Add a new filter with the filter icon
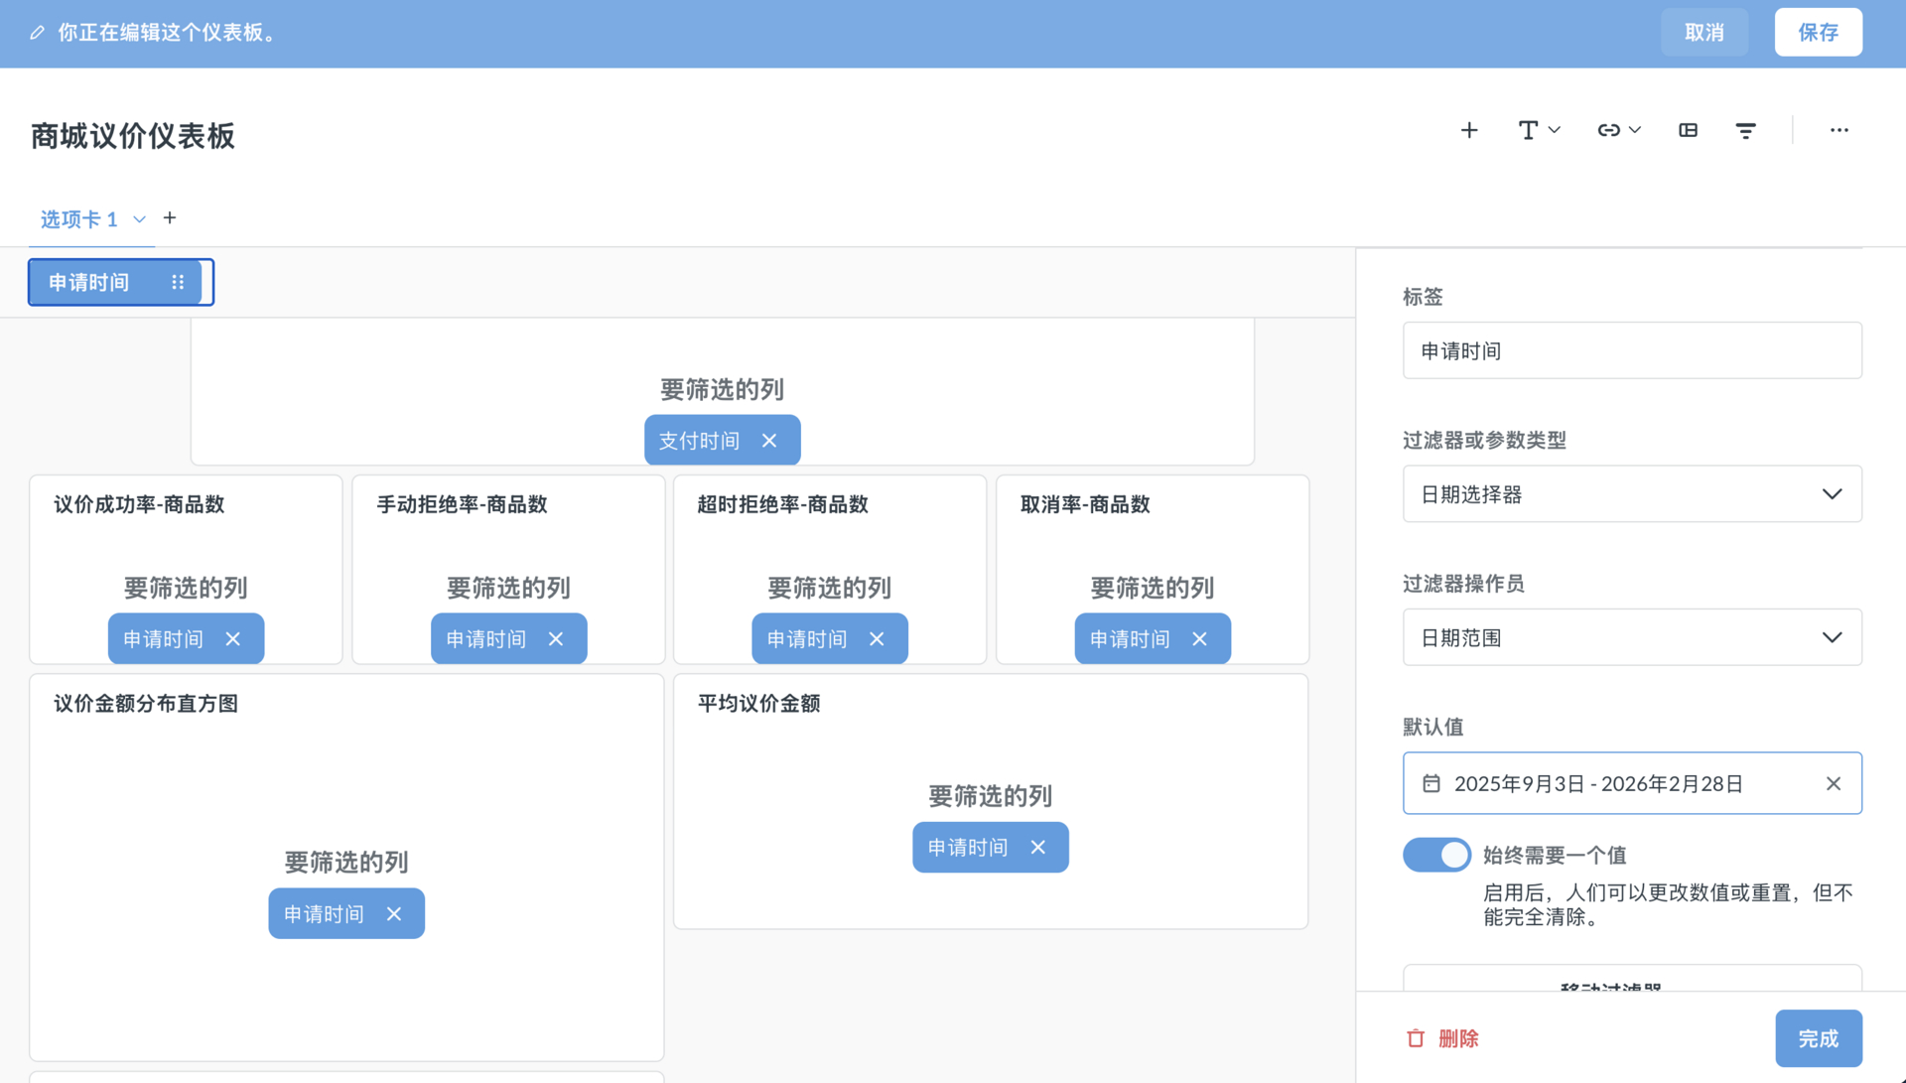Viewport: 1906px width, 1083px height. 1746,130
